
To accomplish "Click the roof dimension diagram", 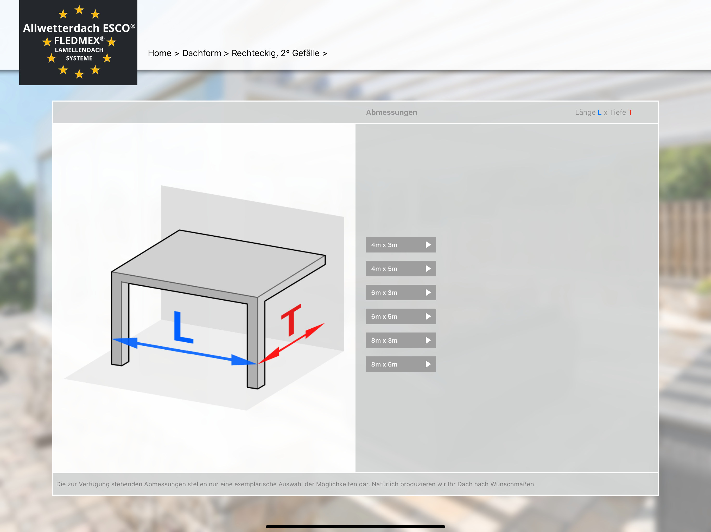I will [204, 298].
